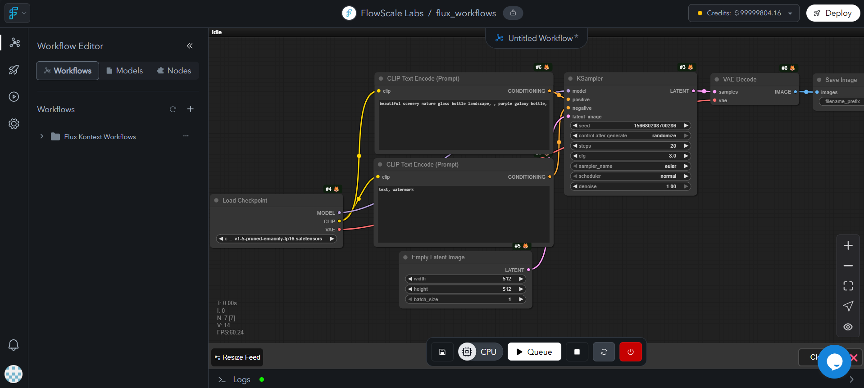This screenshot has height=388, width=864.
Task: Collapse the Load Checkpoint node dot
Action: coord(216,200)
